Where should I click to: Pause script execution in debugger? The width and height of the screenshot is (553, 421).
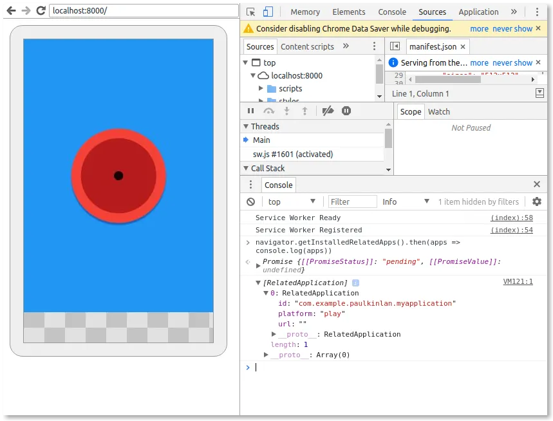click(x=251, y=111)
